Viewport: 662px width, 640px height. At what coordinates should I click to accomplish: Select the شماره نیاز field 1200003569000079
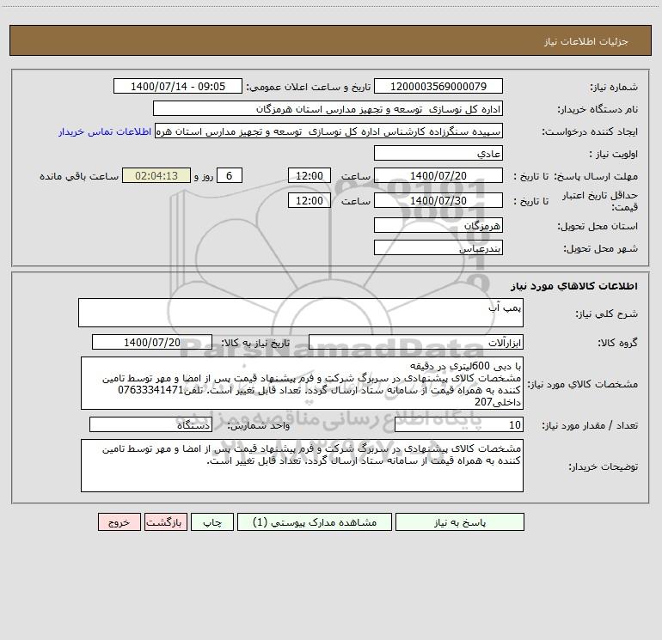coord(438,86)
